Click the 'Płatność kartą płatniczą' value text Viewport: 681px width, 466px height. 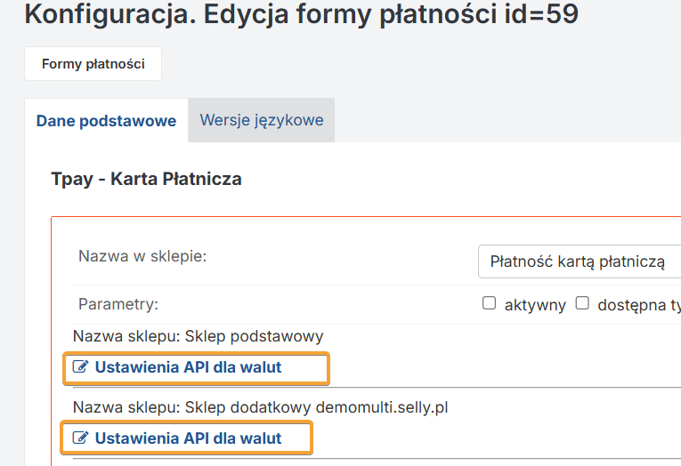(578, 261)
